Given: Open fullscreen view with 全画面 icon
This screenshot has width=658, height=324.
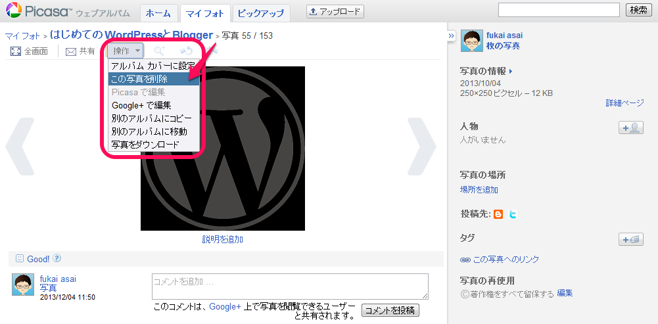Looking at the screenshot, I should coord(16,52).
